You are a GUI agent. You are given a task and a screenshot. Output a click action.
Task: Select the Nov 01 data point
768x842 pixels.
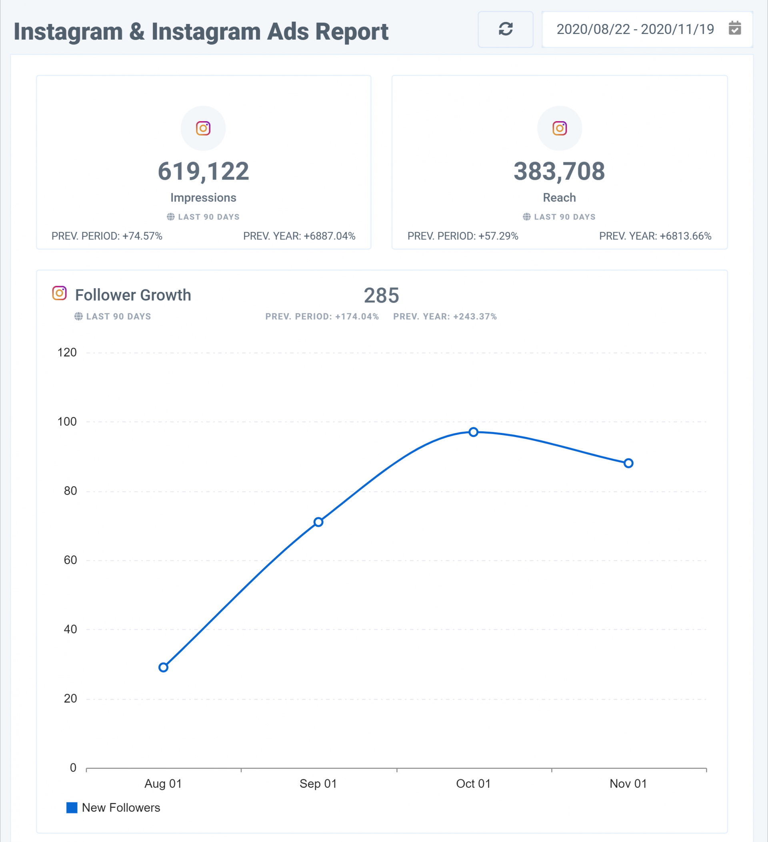pyautogui.click(x=628, y=463)
